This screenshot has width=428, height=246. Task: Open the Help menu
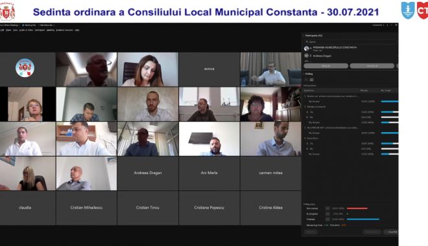(x=77, y=30)
